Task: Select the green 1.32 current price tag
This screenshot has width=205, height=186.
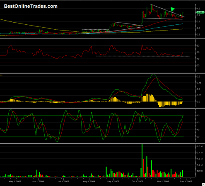Action: [200, 12]
